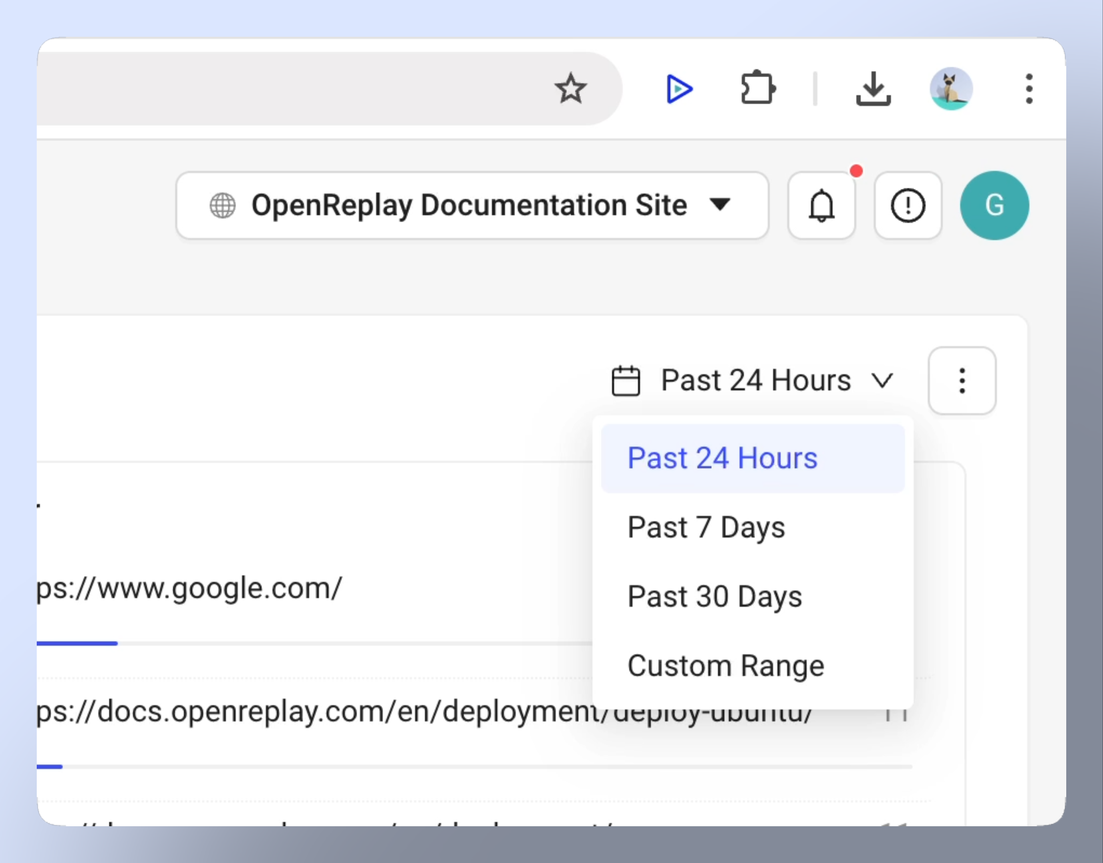Click the globe icon in project selector
Screen dimensions: 1103x863
point(223,206)
